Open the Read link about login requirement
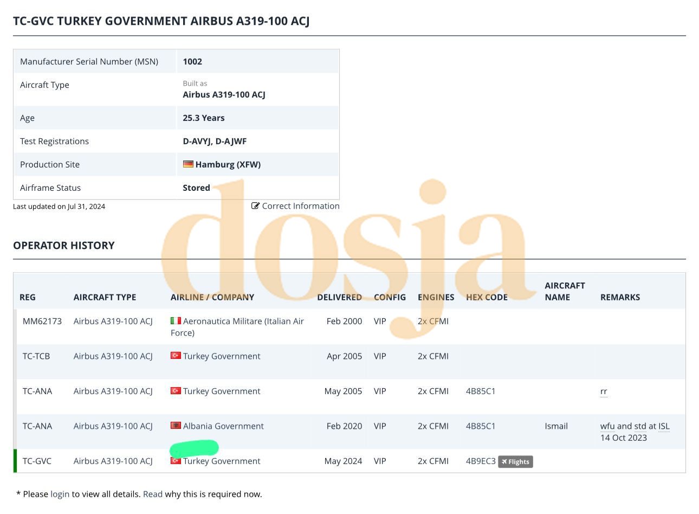699x514 pixels. [153, 494]
